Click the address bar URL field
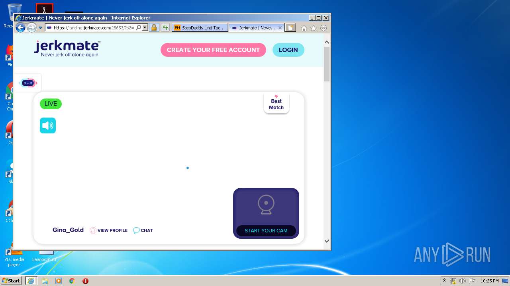 (94, 28)
